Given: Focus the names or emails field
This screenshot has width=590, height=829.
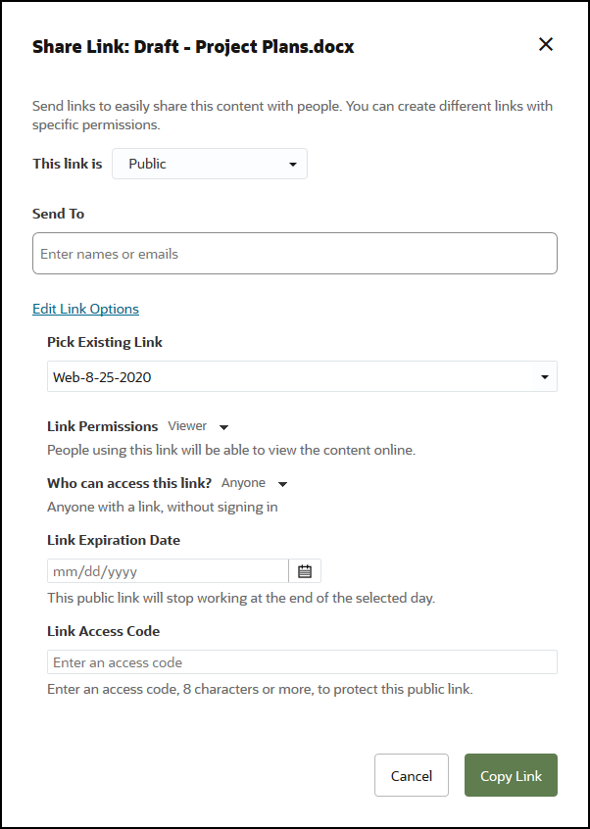Looking at the screenshot, I should [x=294, y=254].
